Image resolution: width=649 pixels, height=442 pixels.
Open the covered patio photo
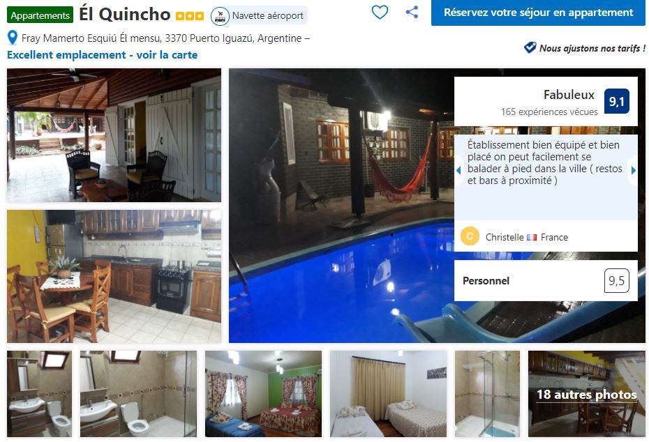click(114, 135)
